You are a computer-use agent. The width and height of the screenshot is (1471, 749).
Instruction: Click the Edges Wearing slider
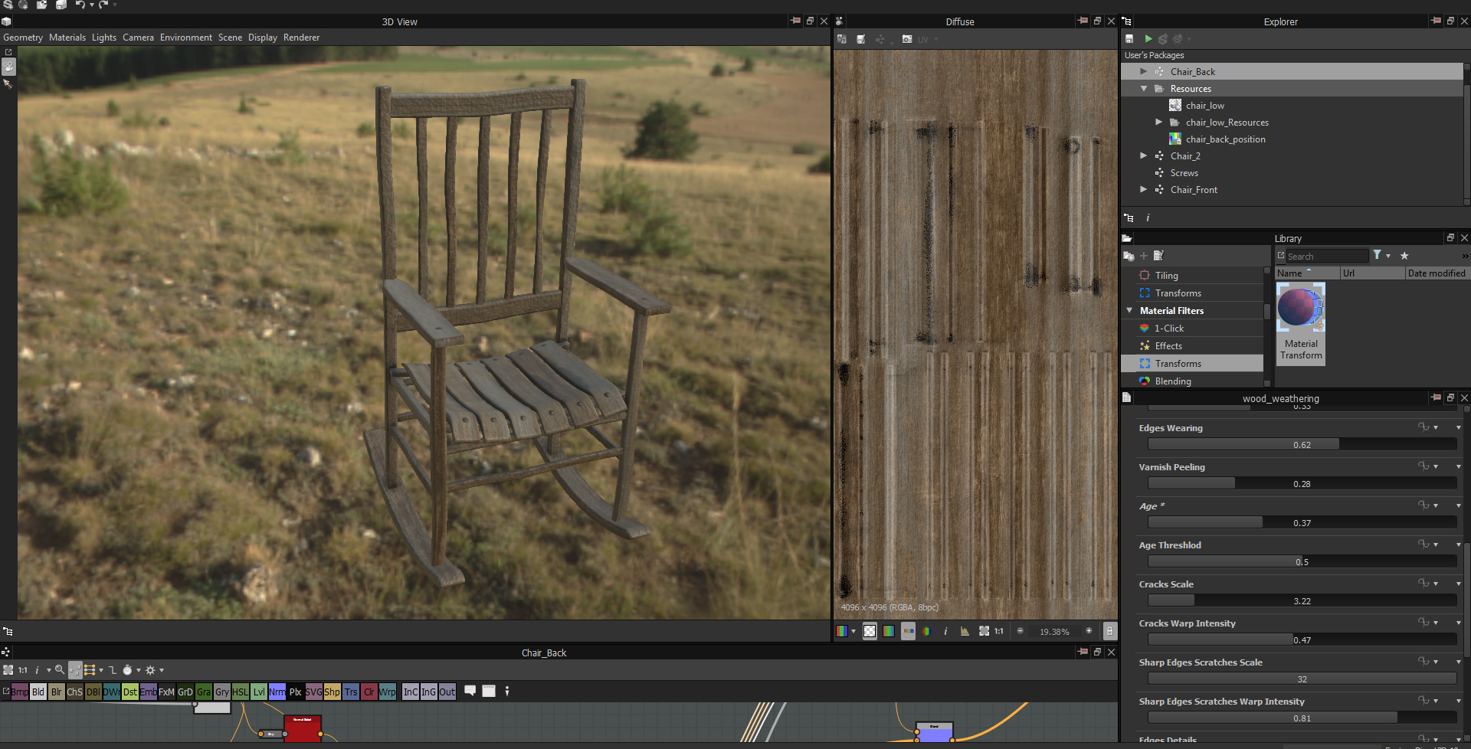pos(1301,444)
